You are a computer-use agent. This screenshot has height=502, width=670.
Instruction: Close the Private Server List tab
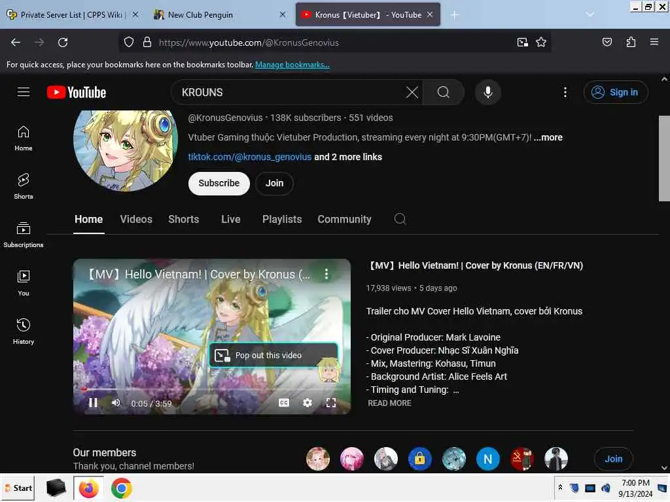pos(135,14)
